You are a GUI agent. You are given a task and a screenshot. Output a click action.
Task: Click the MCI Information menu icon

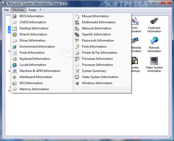pos(15,83)
